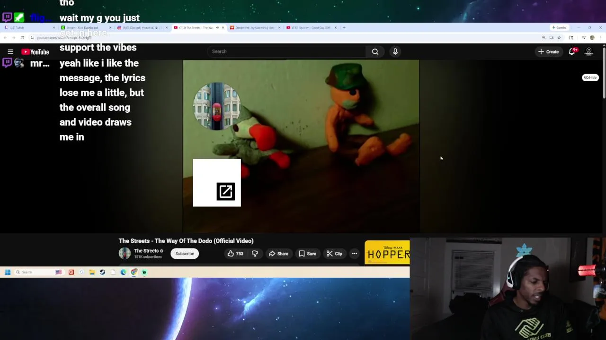Click the Hoppers Disney Pixar ad banner
The height and width of the screenshot is (340, 606).
point(387,253)
